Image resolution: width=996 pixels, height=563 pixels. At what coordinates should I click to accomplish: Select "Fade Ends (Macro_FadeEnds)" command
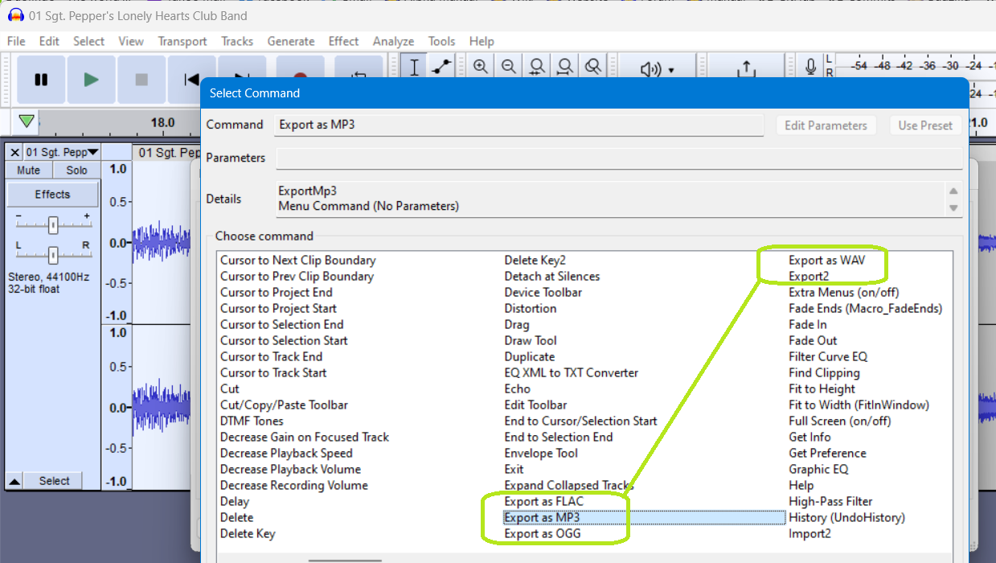coord(866,308)
